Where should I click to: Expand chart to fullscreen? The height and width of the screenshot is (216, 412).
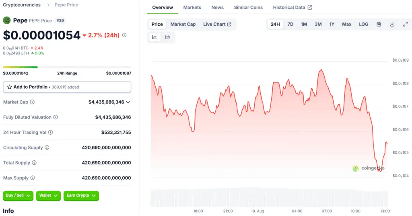tap(405, 24)
